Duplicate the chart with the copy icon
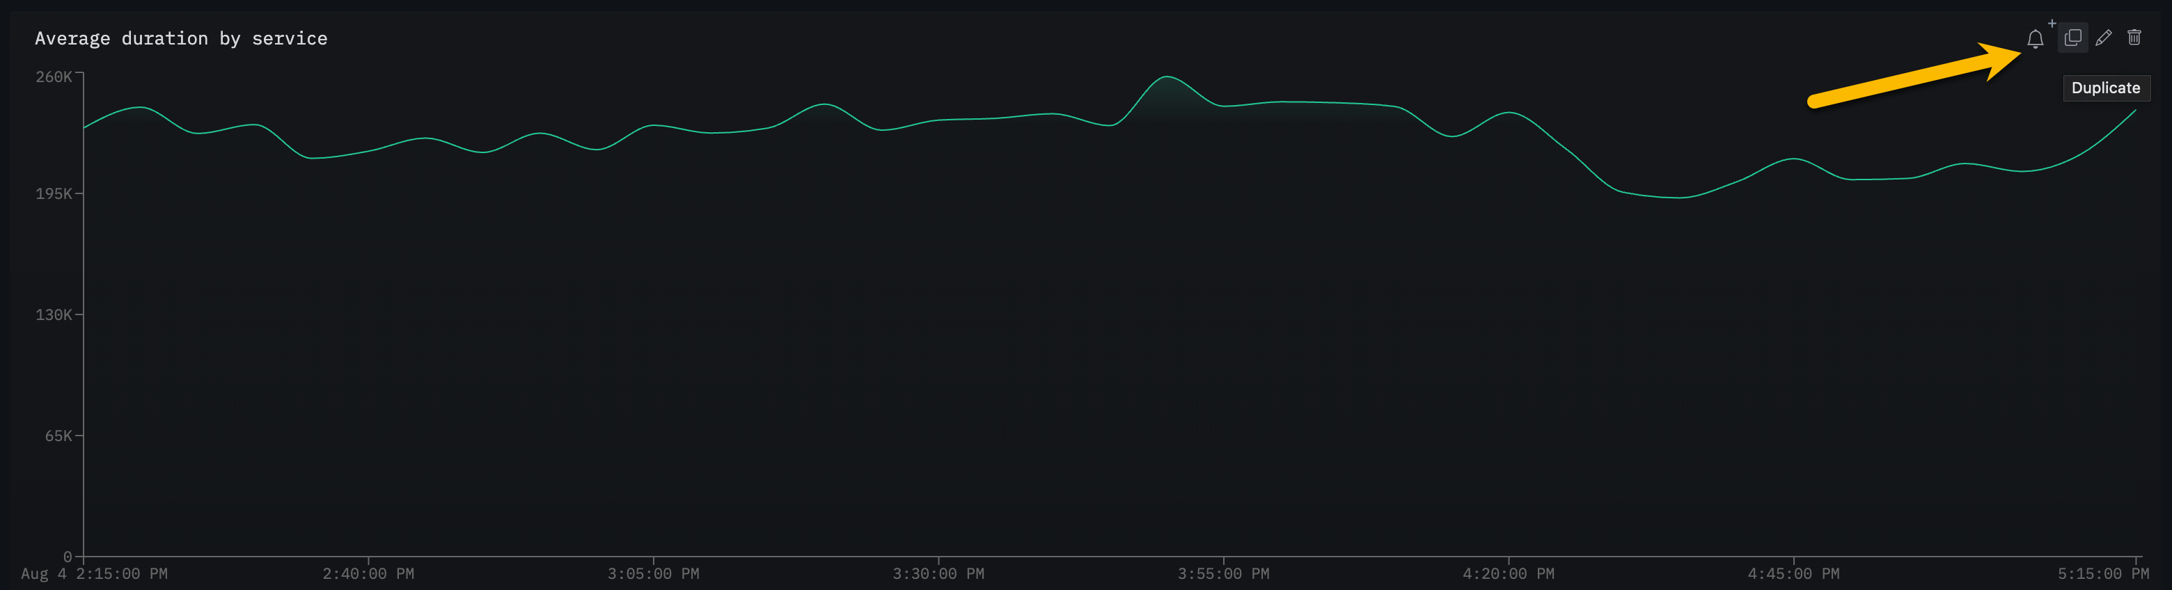The width and height of the screenshot is (2172, 590). tap(2072, 38)
